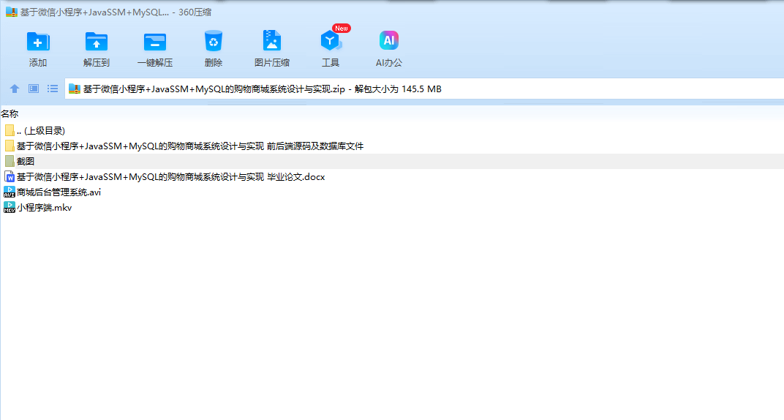
Task: Click the MKV video icon of 小程序端
Action: [10, 208]
